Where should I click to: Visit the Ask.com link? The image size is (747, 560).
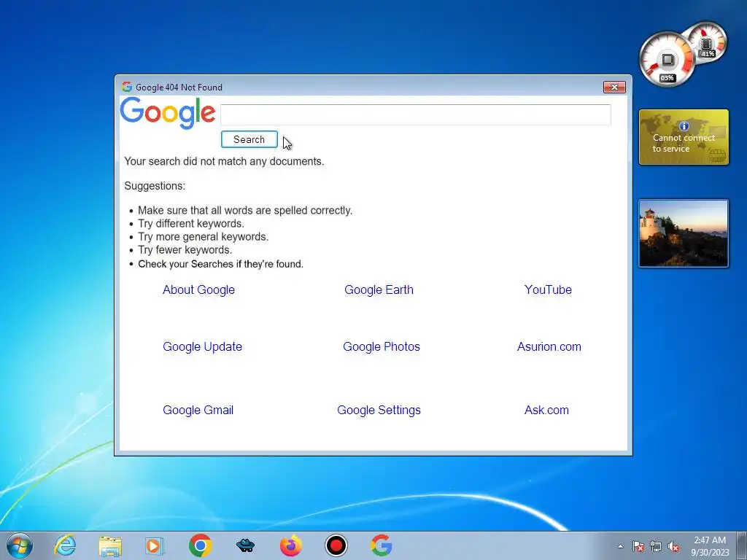pyautogui.click(x=546, y=410)
